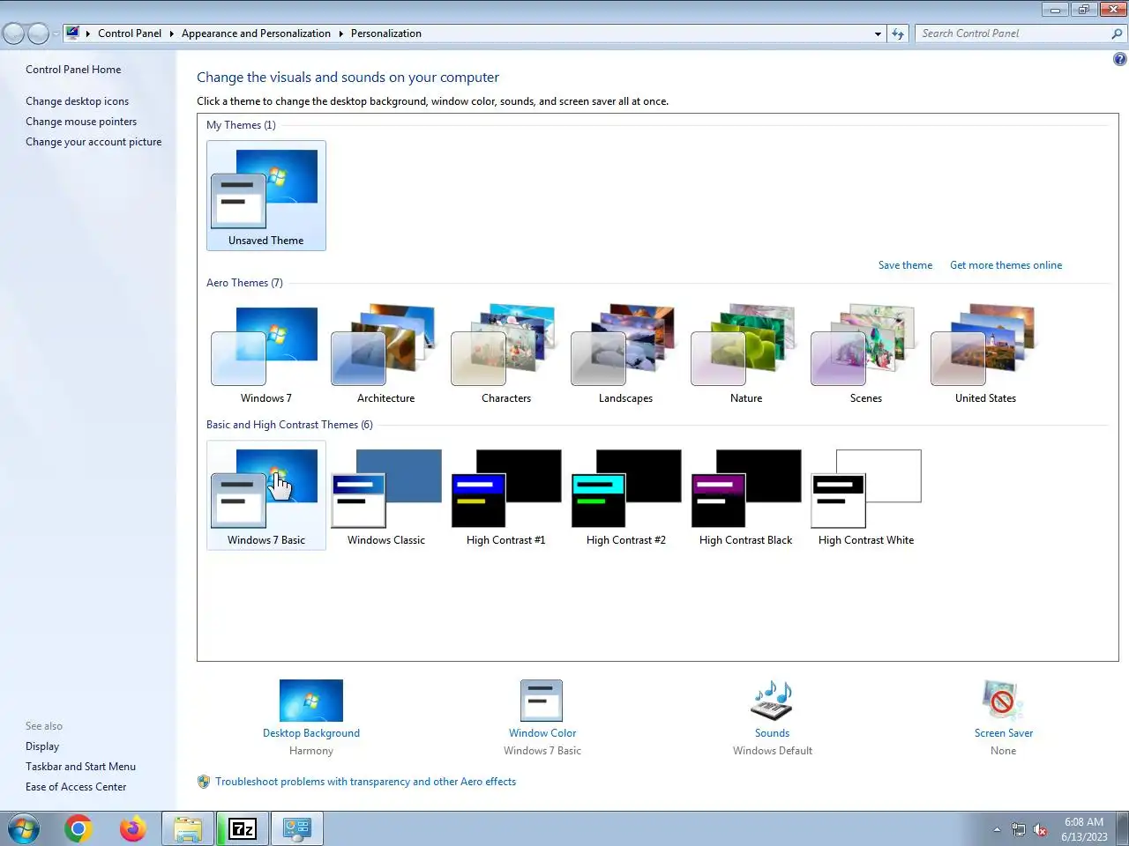Open Windows Explorer from taskbar
The width and height of the screenshot is (1129, 846).
tap(187, 828)
